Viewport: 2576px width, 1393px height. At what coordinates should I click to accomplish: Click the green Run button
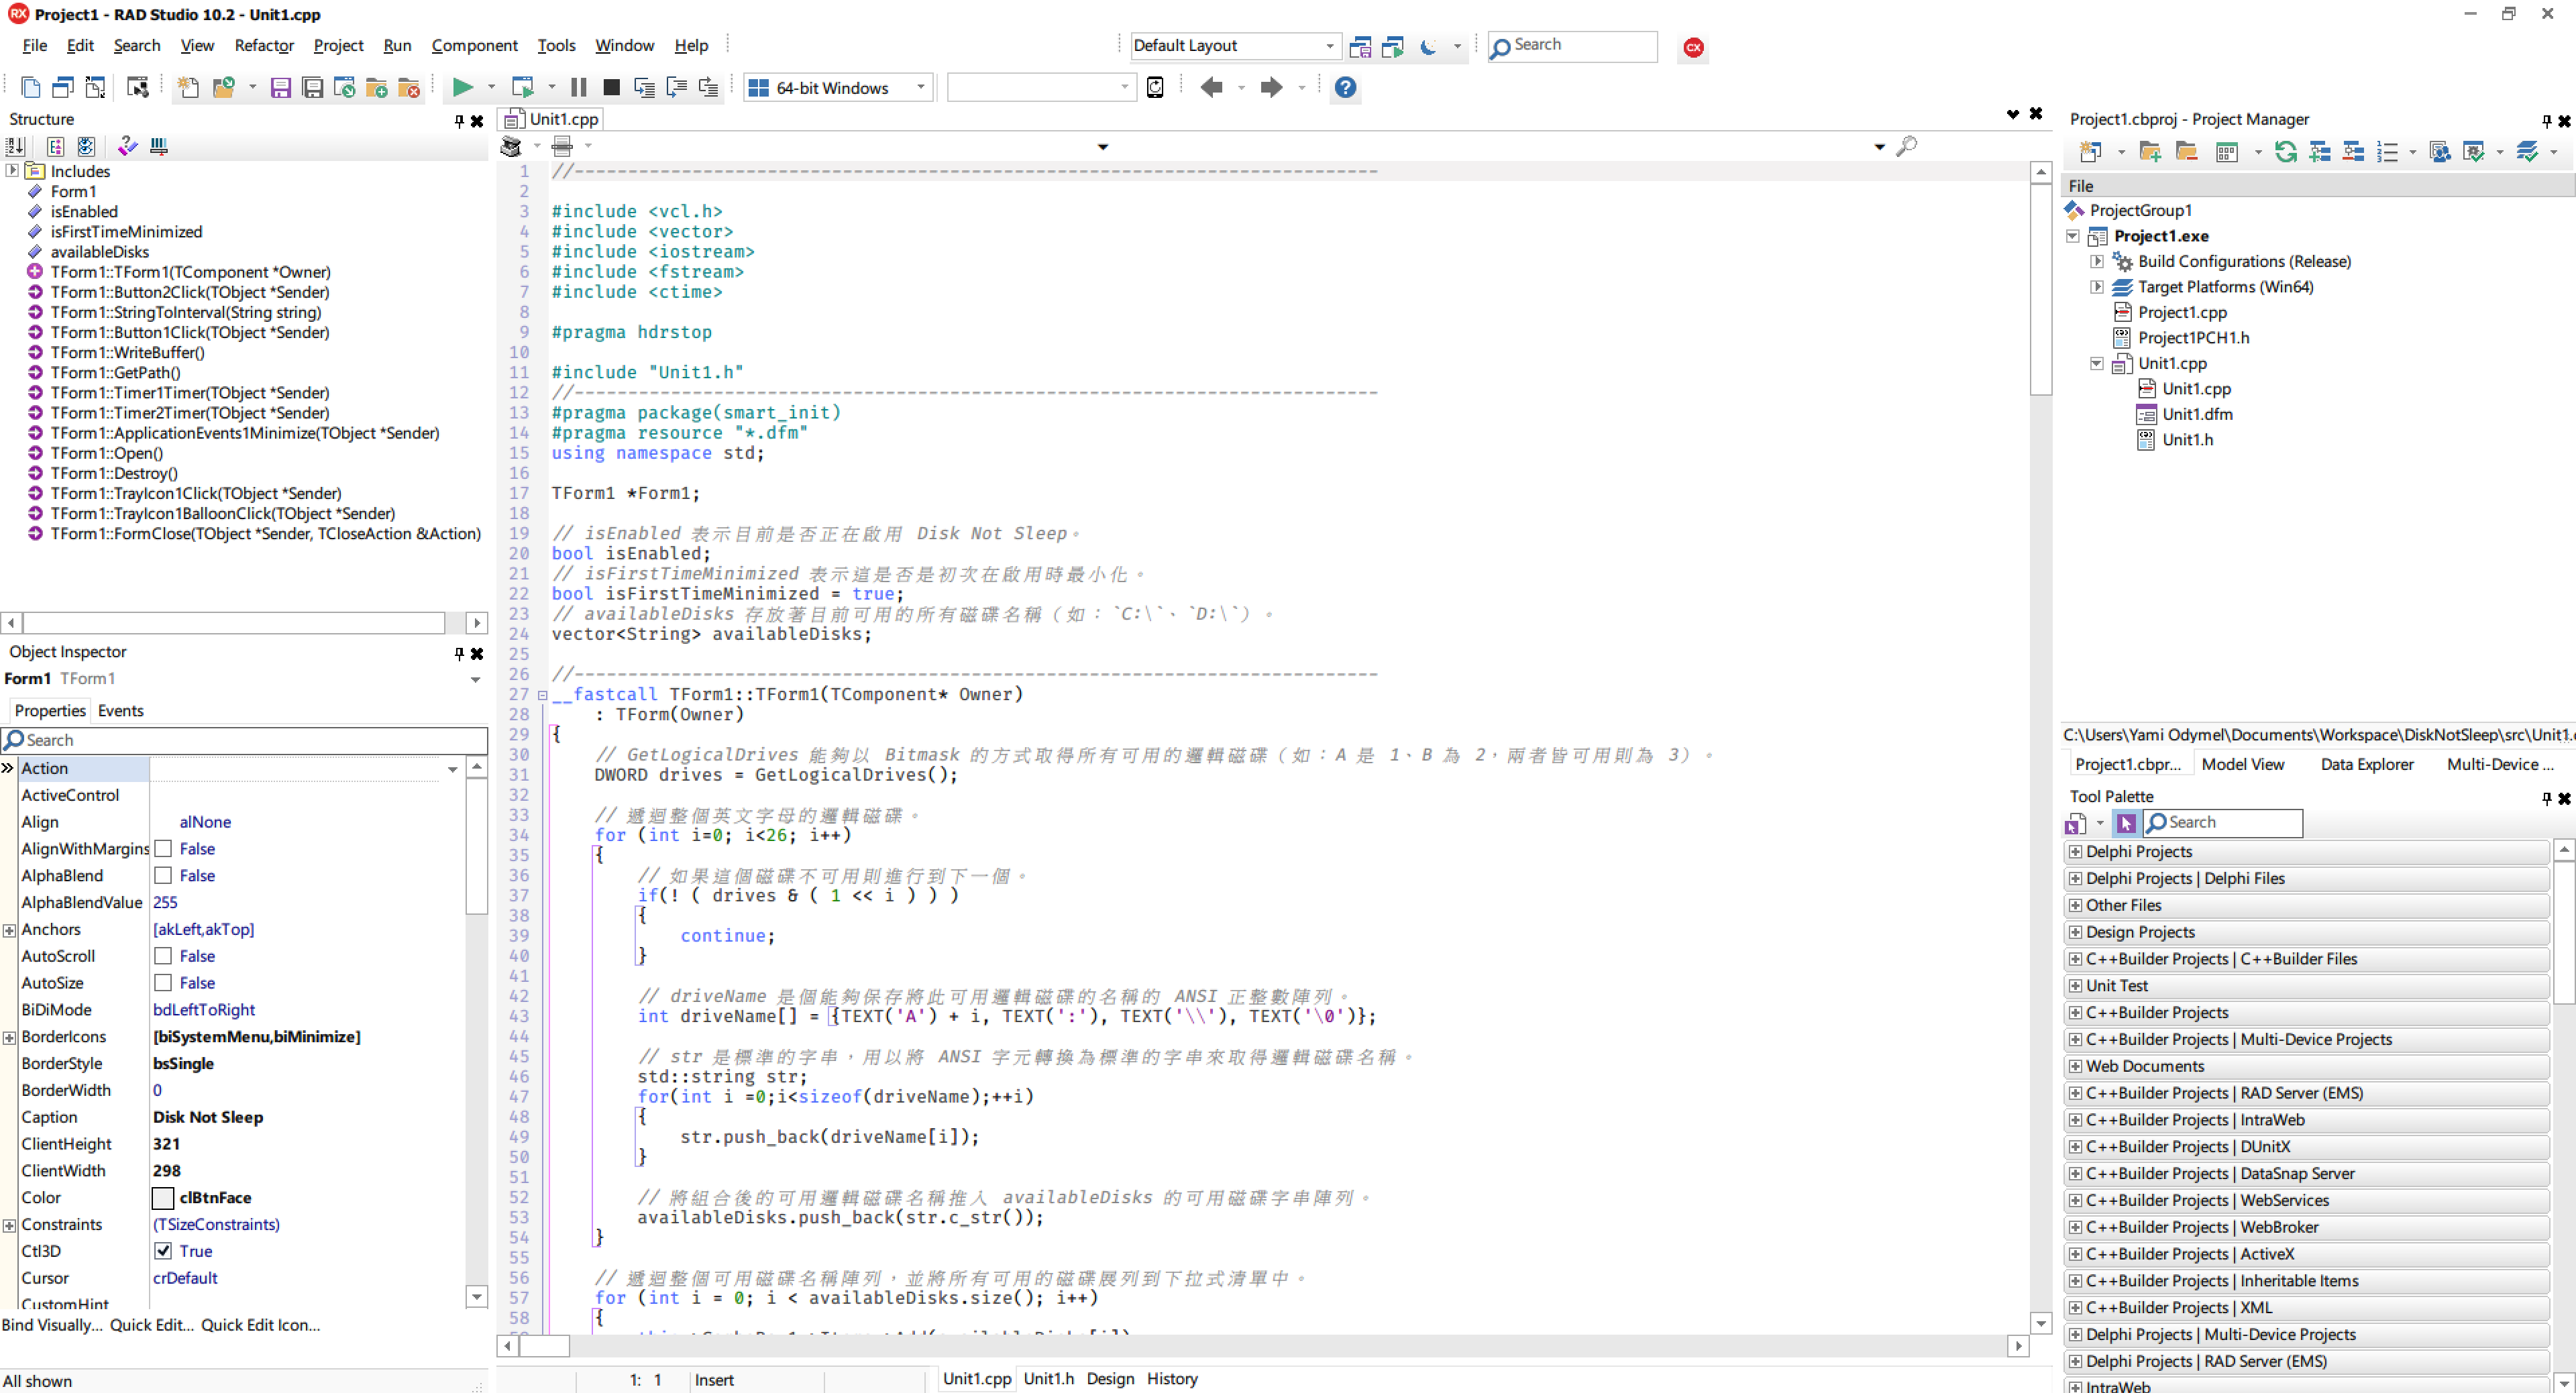462,88
